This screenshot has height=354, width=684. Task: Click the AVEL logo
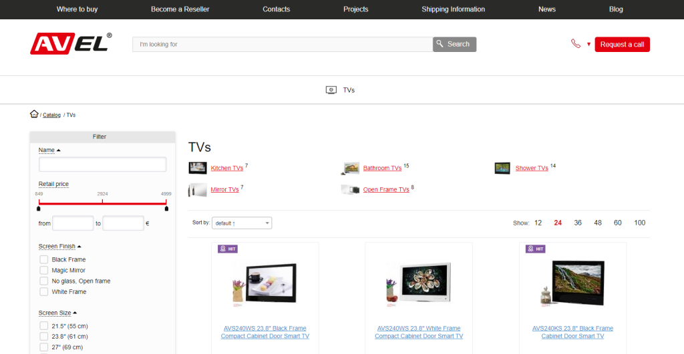tap(71, 43)
